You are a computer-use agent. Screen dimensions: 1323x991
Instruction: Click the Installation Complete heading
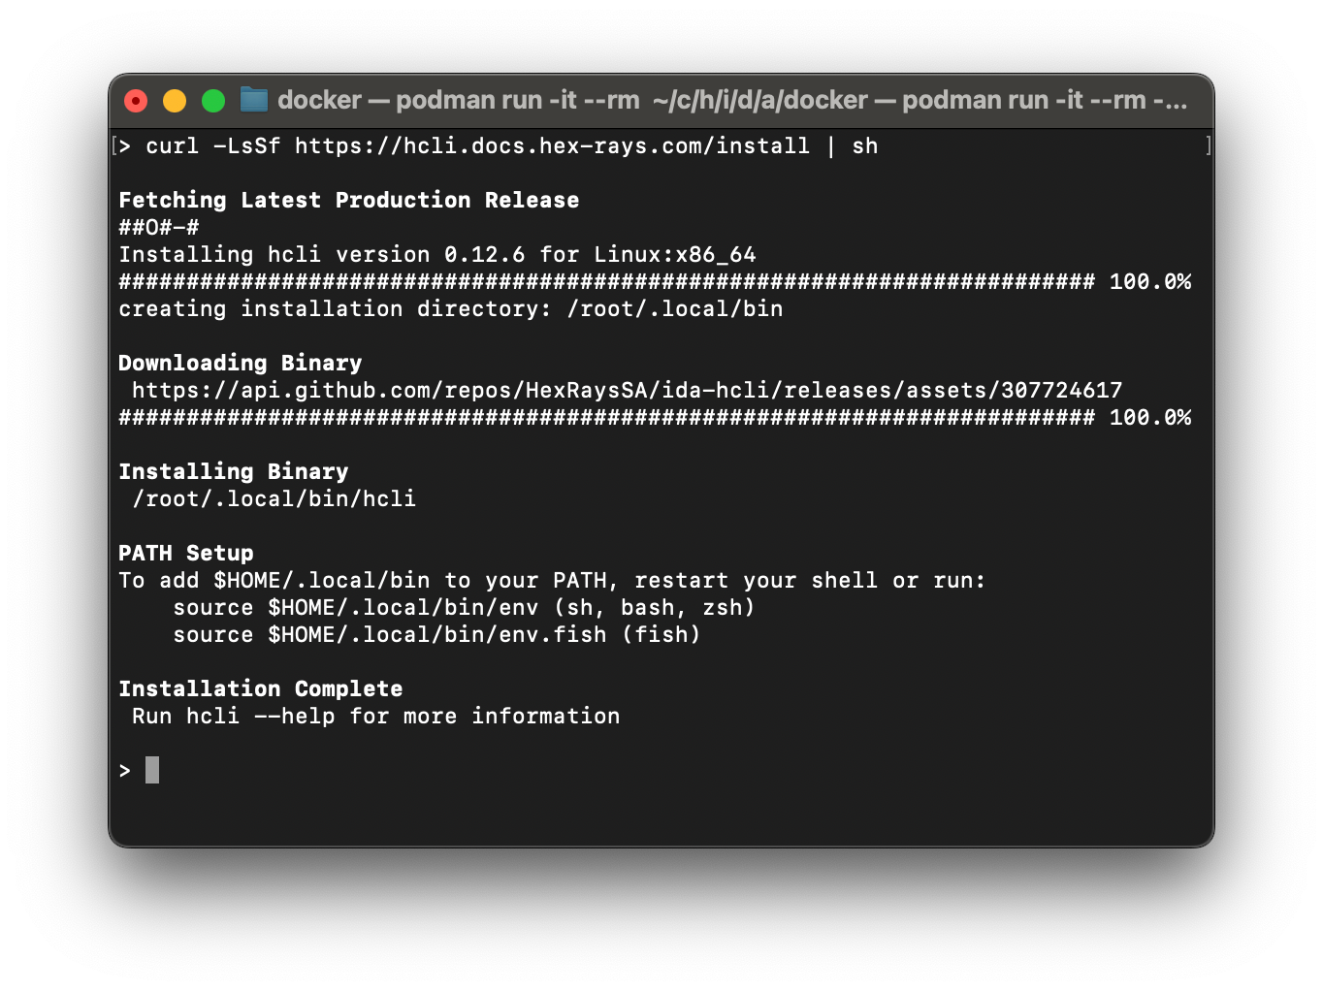pos(261,688)
